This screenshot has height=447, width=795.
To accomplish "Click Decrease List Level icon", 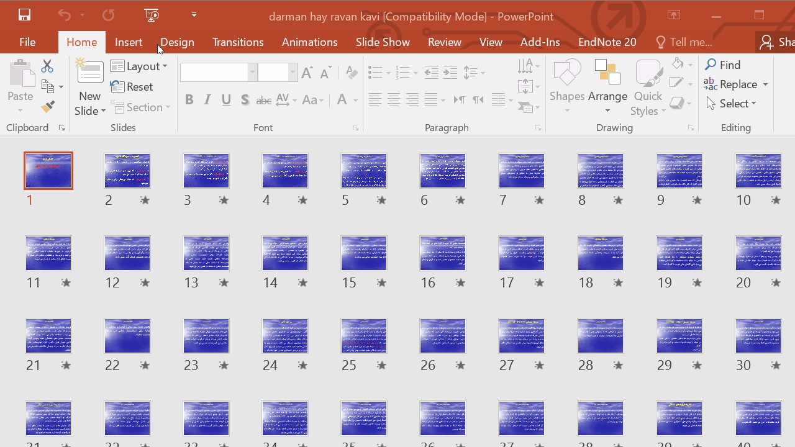I will [431, 73].
